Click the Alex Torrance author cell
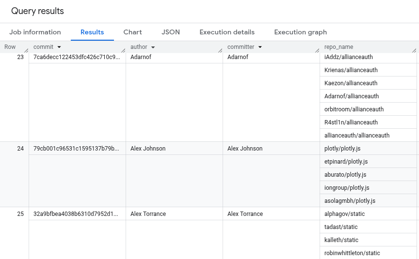 pos(148,214)
